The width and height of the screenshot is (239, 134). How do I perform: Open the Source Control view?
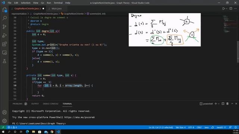pyautogui.click(x=4, y=27)
